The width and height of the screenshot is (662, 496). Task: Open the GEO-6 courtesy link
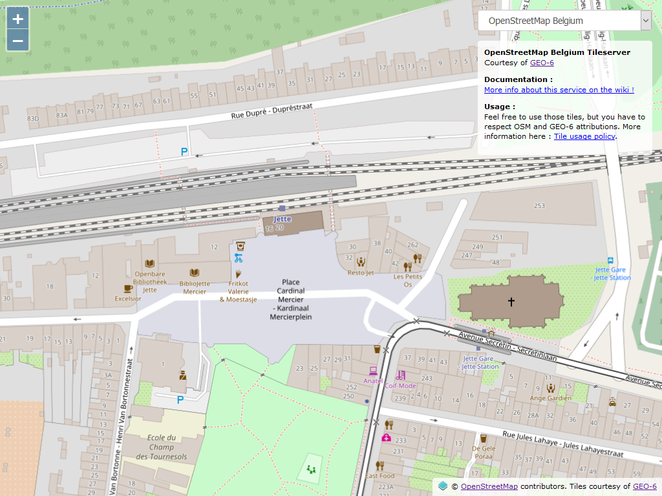(542, 63)
